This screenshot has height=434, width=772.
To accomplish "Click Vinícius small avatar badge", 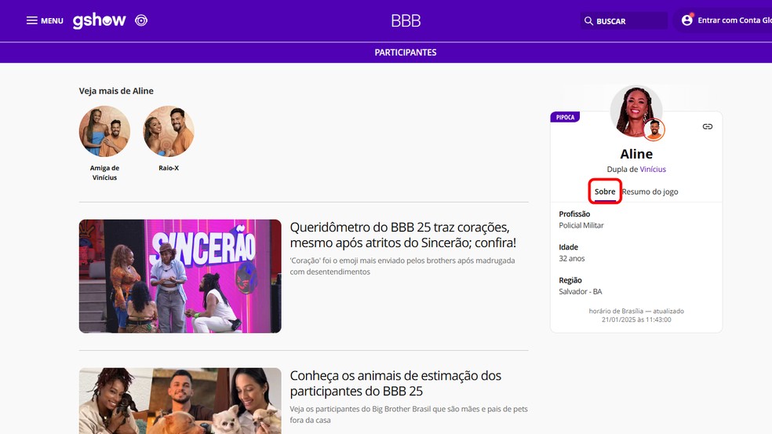I will (x=654, y=129).
